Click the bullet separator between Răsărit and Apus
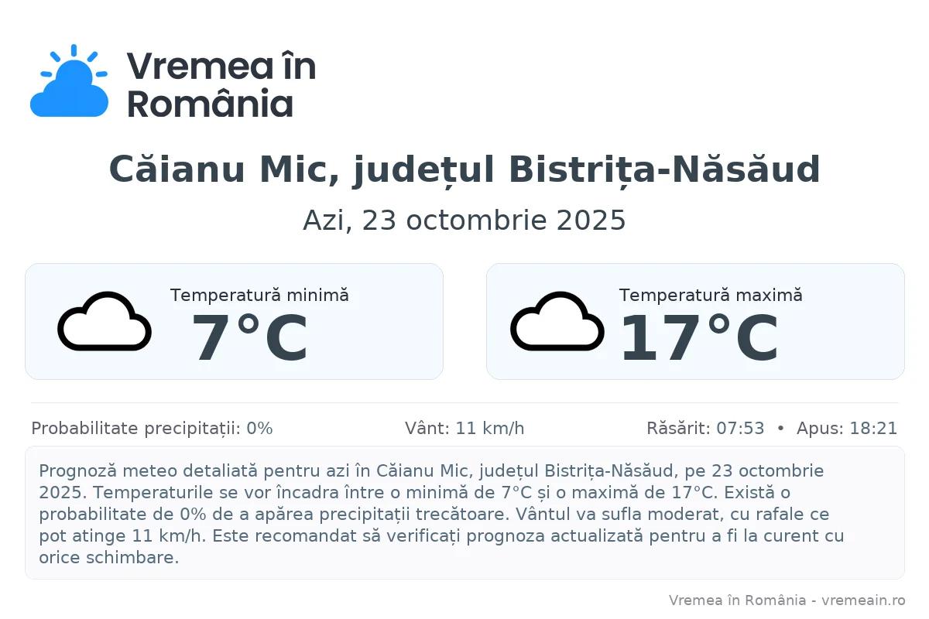929x619 pixels. [780, 429]
